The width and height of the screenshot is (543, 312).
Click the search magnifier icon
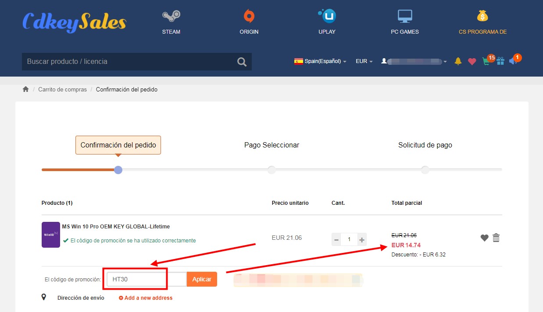pyautogui.click(x=242, y=62)
